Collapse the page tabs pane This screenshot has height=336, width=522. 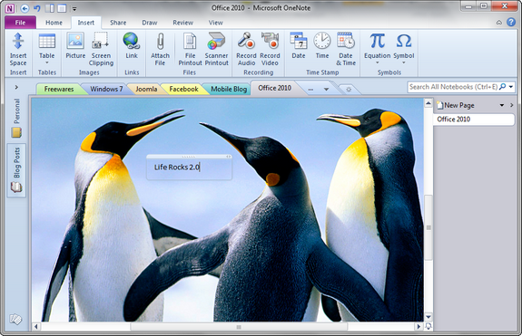(512, 105)
